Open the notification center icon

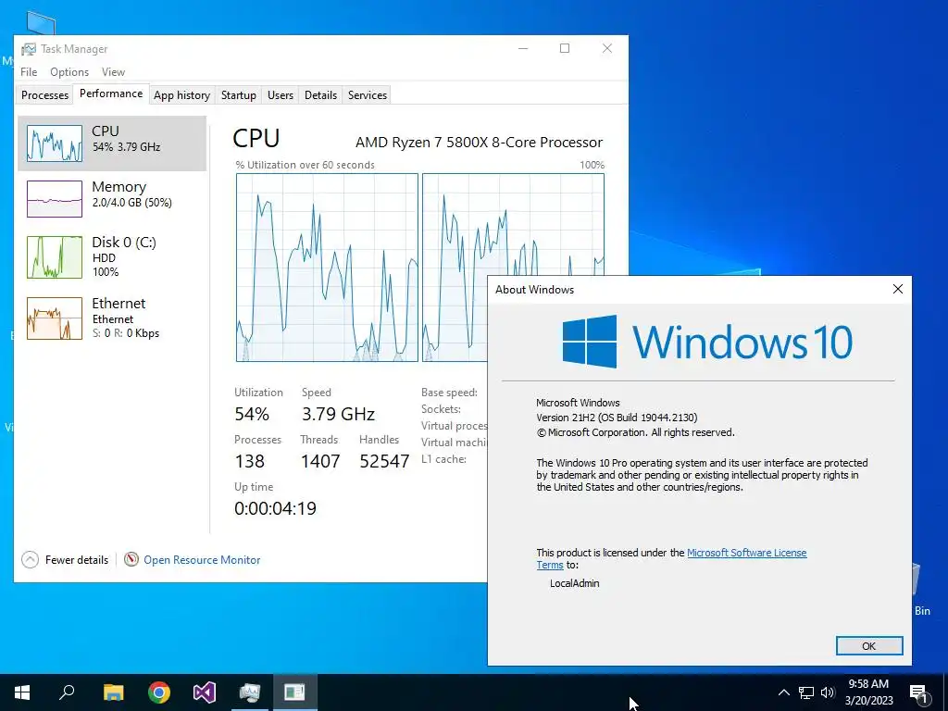[x=917, y=692]
